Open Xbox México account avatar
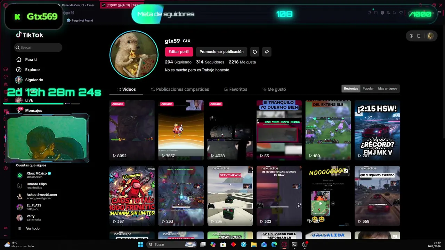Viewport: 445px width, 250px height. click(x=20, y=175)
